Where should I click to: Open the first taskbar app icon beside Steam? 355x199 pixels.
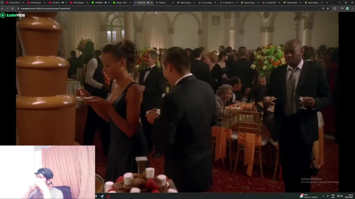pyautogui.click(x=96, y=196)
